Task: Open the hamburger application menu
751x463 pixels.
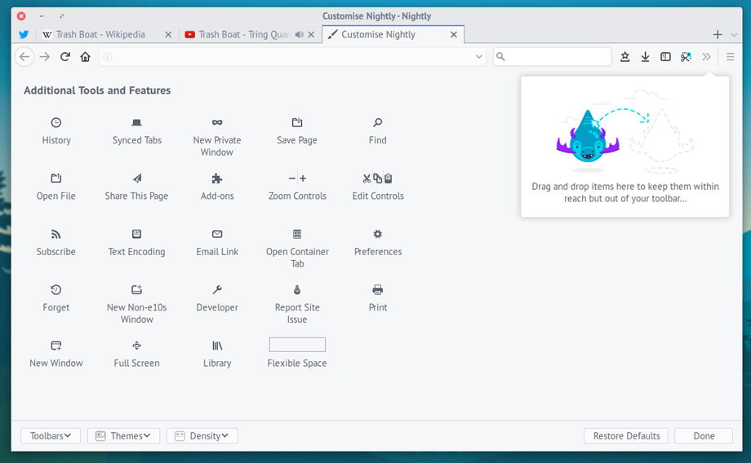Action: pos(731,57)
